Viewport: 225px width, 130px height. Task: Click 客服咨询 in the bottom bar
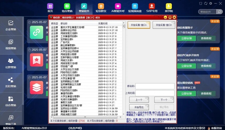point(215,128)
